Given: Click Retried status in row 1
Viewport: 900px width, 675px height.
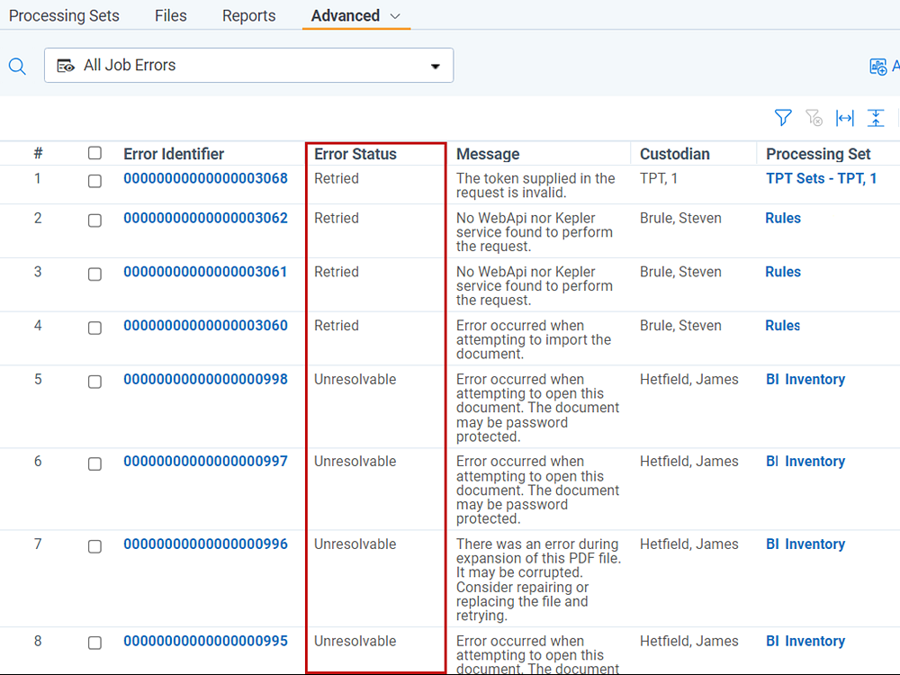Looking at the screenshot, I should click(337, 178).
